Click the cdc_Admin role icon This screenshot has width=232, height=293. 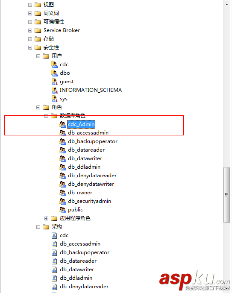point(62,124)
